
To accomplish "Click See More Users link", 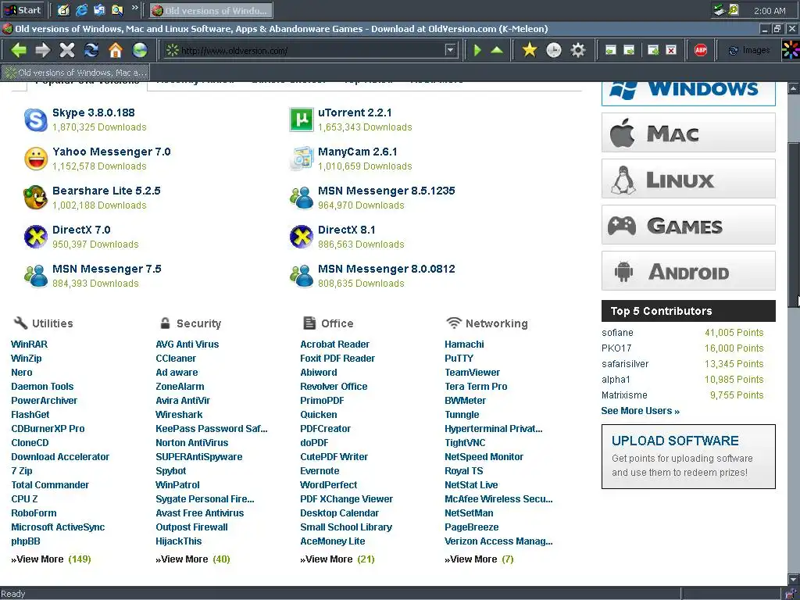I will [641, 411].
